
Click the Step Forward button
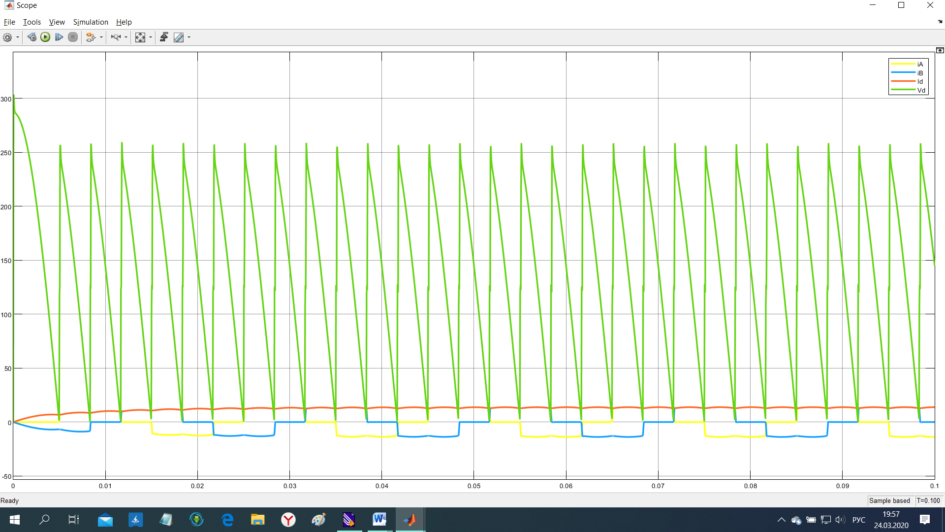pos(59,37)
